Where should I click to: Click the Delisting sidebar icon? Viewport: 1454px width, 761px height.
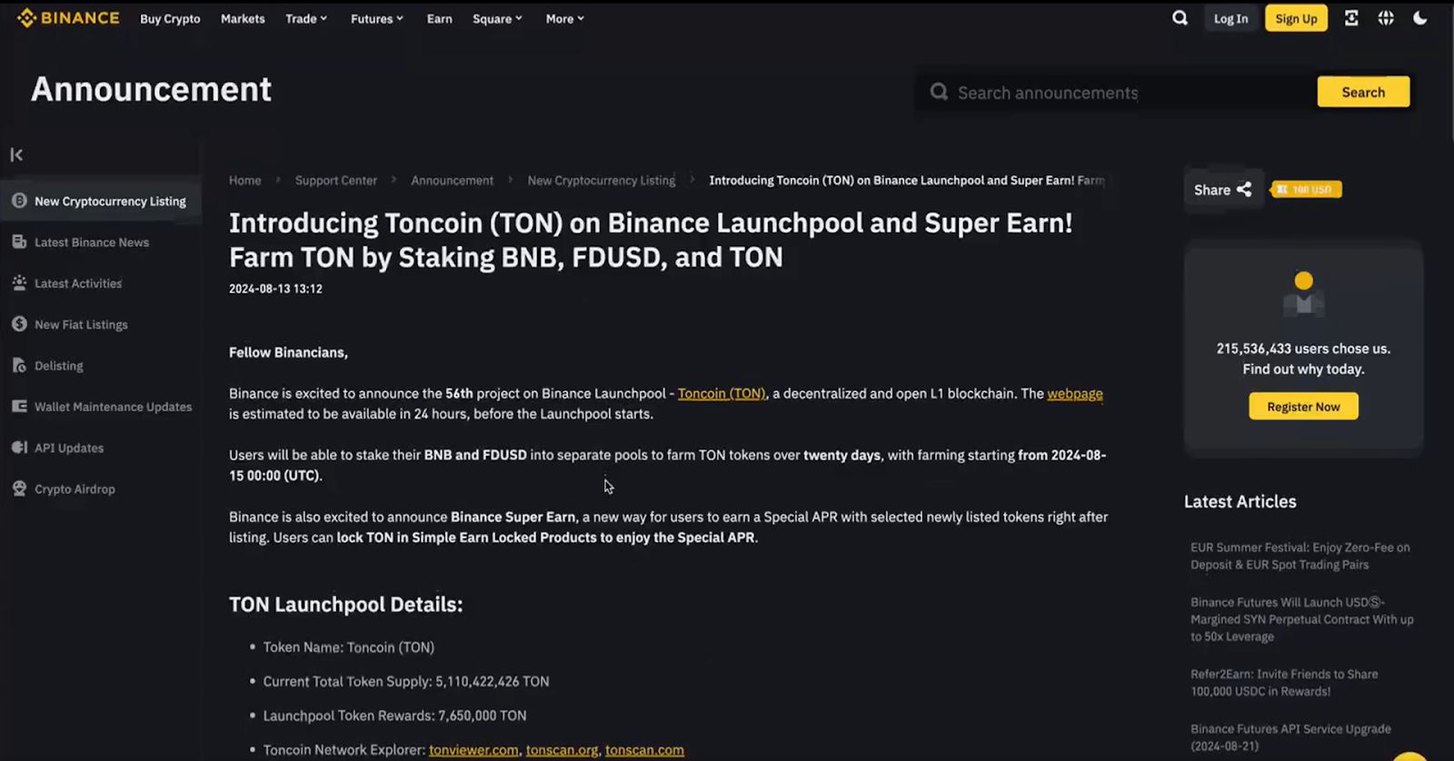point(19,365)
